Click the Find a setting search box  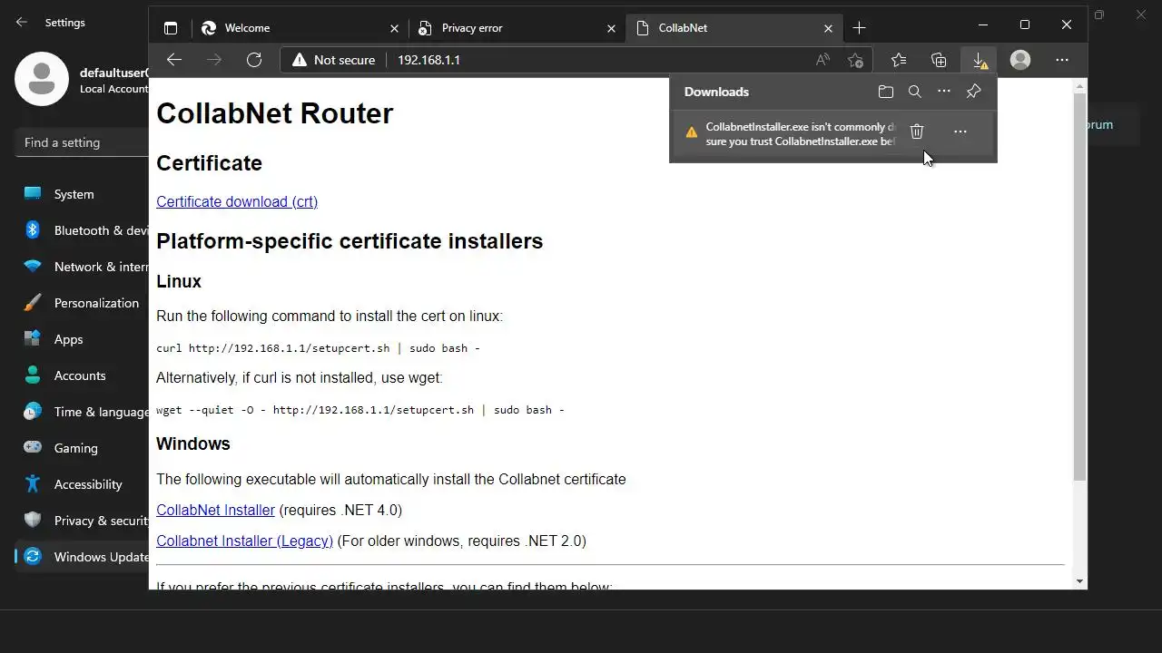coord(82,142)
